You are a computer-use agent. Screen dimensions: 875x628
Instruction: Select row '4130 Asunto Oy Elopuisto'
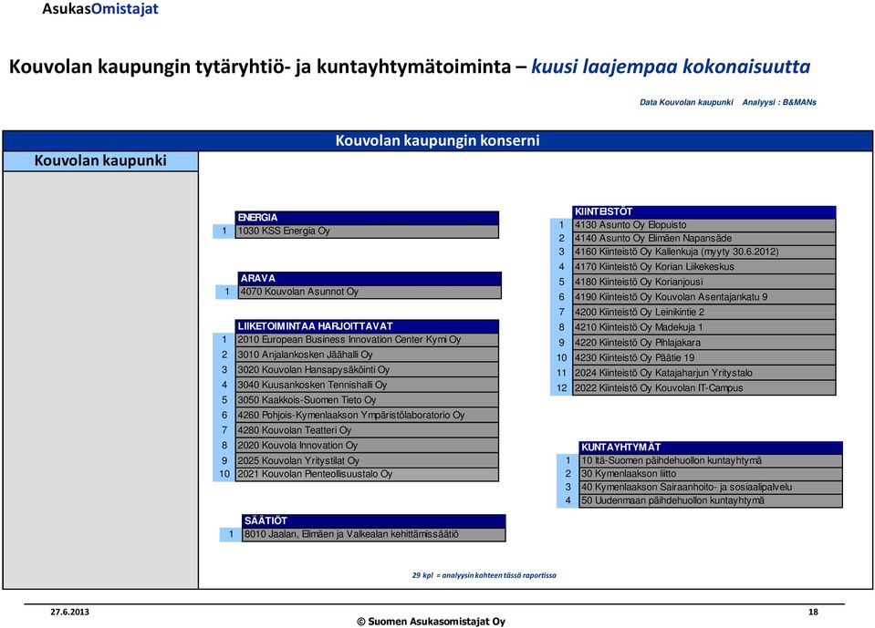click(x=703, y=224)
